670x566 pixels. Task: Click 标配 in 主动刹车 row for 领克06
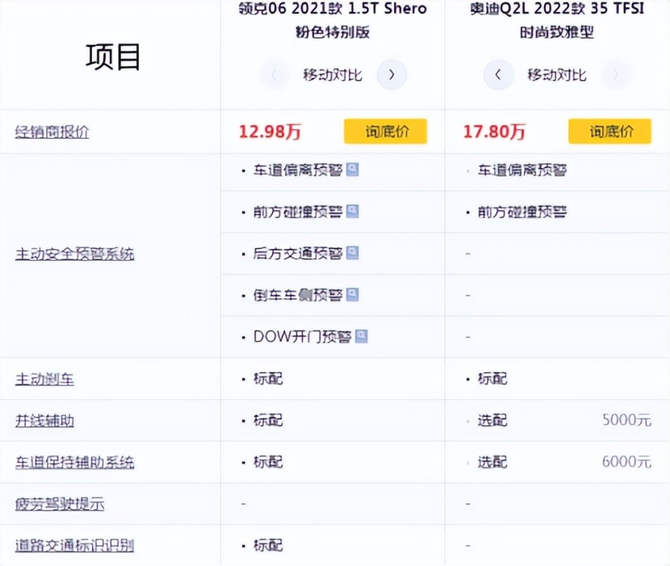coord(268,379)
